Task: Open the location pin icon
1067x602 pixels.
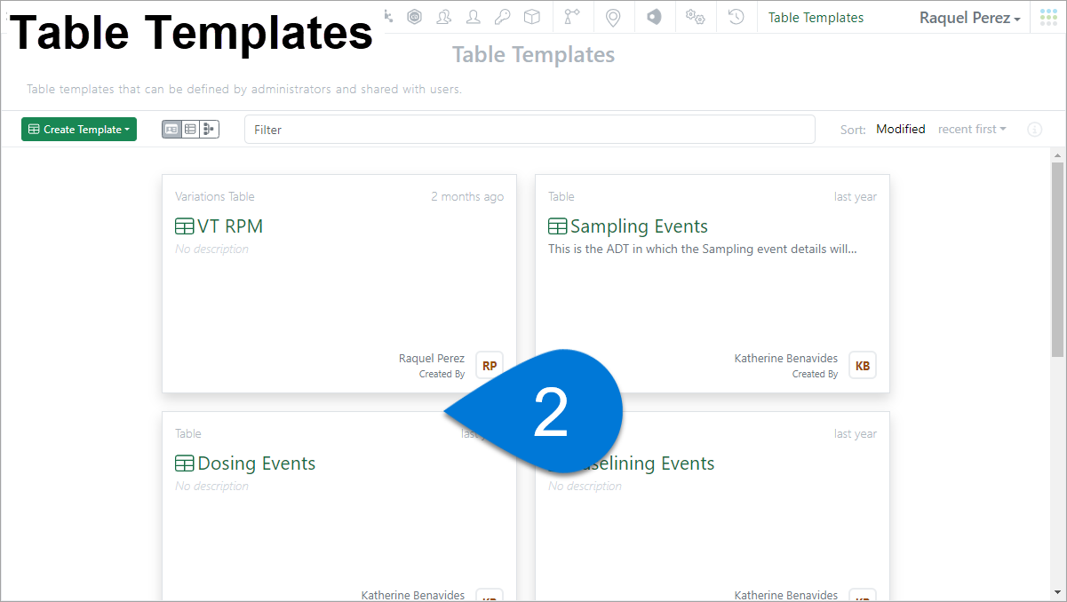Action: point(612,17)
